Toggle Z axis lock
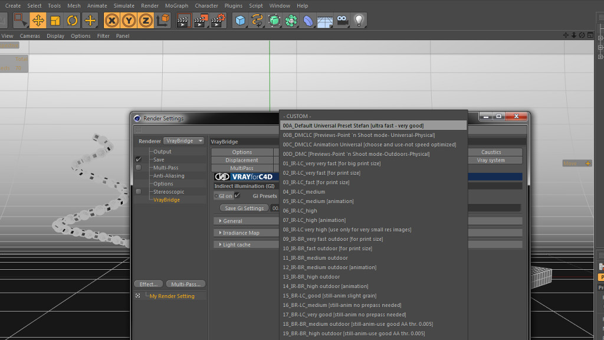The width and height of the screenshot is (604, 340). coord(146,21)
